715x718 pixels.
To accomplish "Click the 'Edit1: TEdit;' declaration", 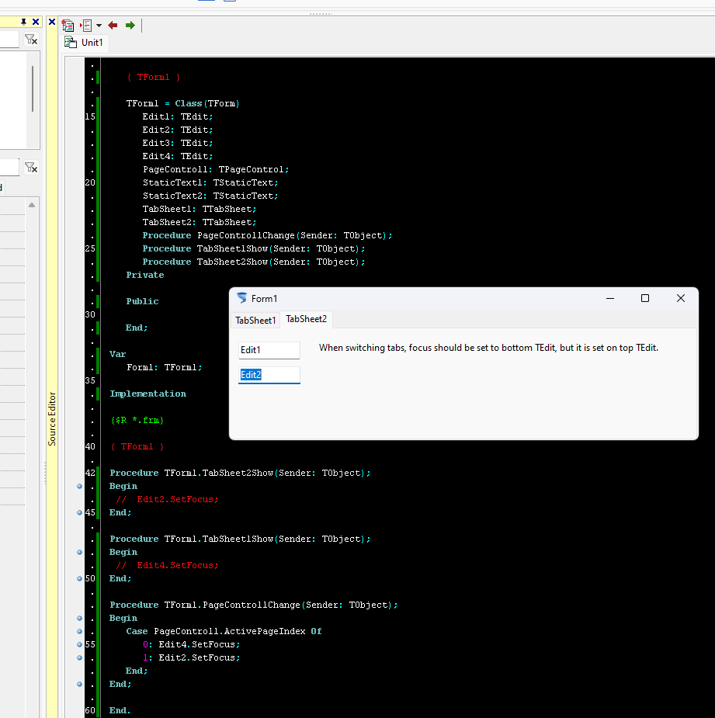I will coord(178,116).
